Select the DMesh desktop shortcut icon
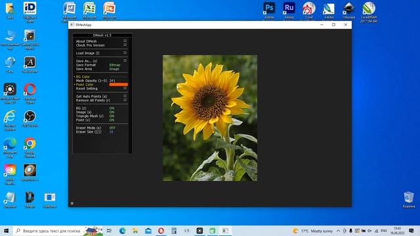The image size is (420, 236). (30, 199)
